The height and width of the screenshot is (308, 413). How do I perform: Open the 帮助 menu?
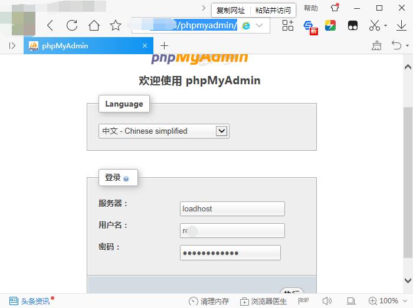click(x=310, y=8)
